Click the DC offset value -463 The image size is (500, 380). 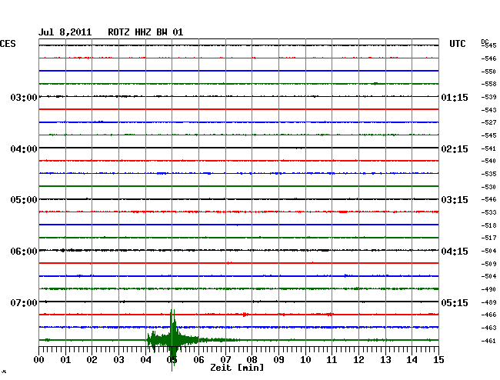(x=488, y=328)
